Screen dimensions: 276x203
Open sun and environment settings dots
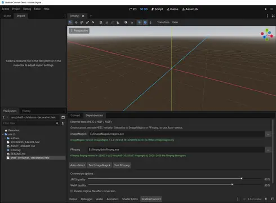point(150,23)
